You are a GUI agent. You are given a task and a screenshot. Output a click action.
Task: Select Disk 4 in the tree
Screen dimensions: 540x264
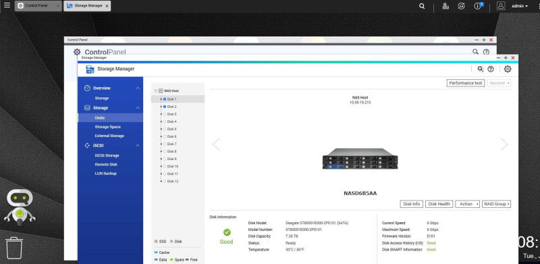point(171,122)
